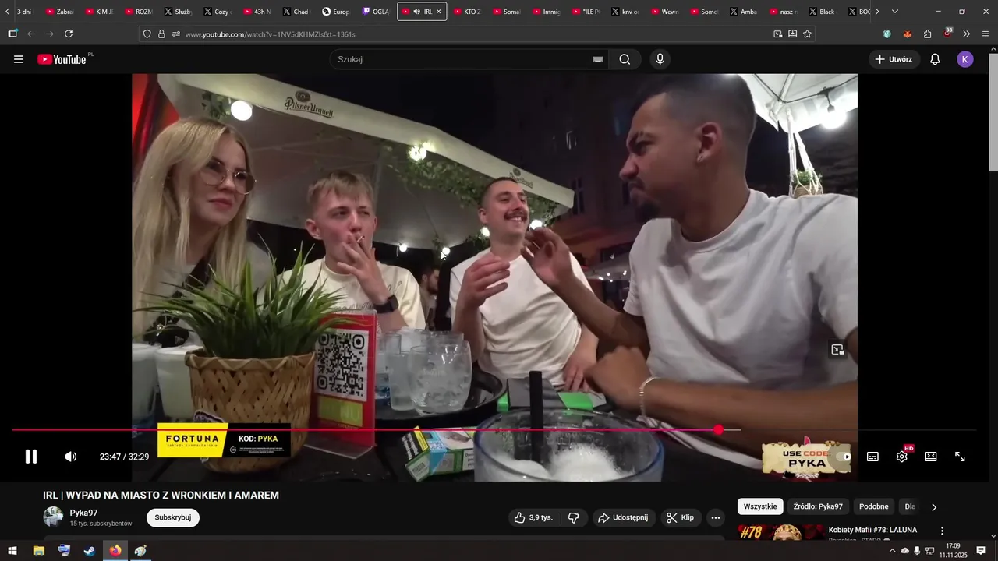Open the Windows Start menu
The image size is (998, 561).
coord(12,551)
